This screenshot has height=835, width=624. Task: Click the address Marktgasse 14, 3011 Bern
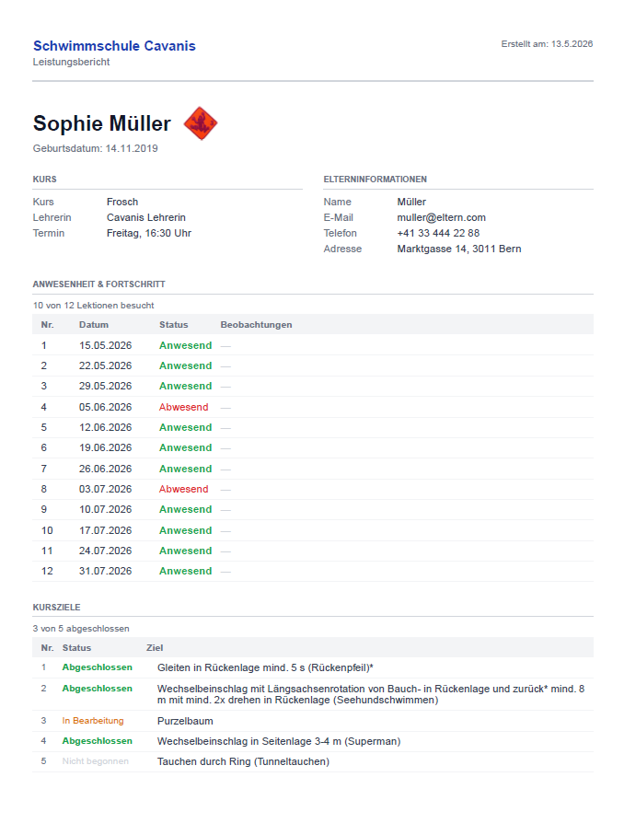[x=459, y=249]
